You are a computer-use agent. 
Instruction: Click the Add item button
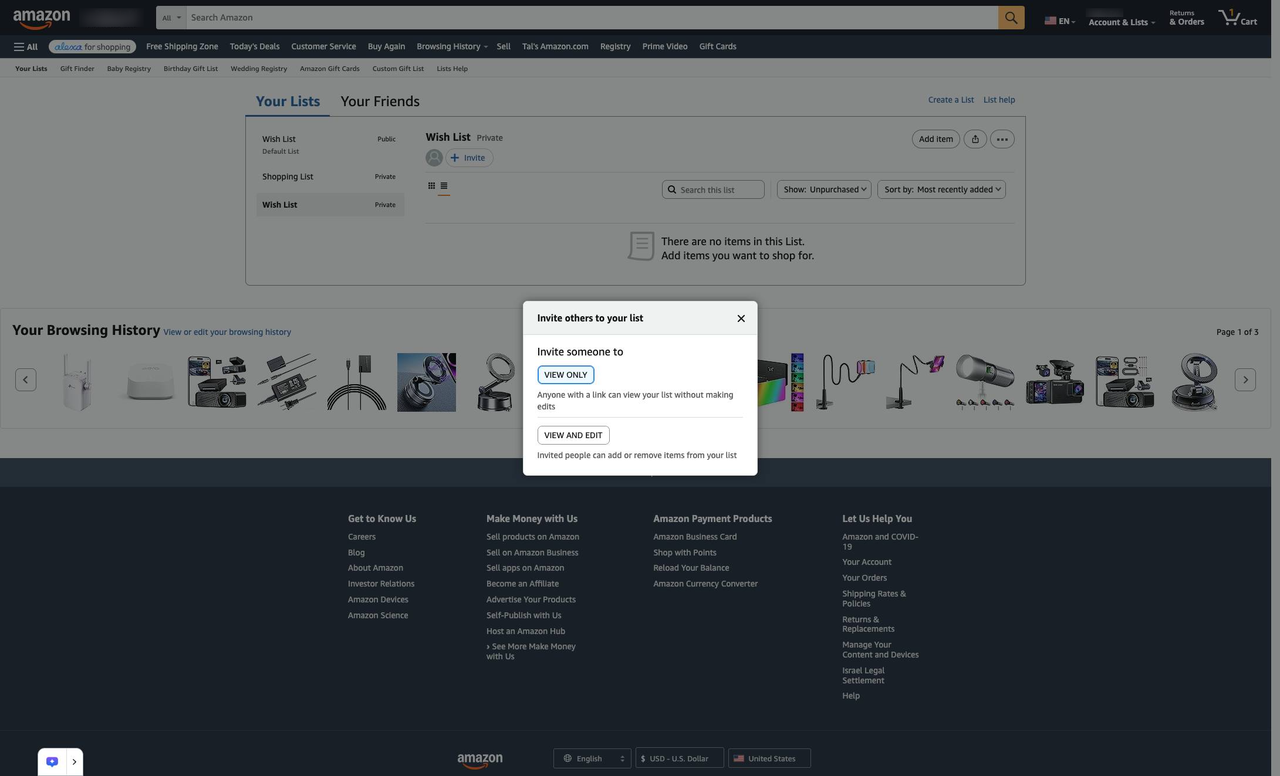click(x=935, y=139)
